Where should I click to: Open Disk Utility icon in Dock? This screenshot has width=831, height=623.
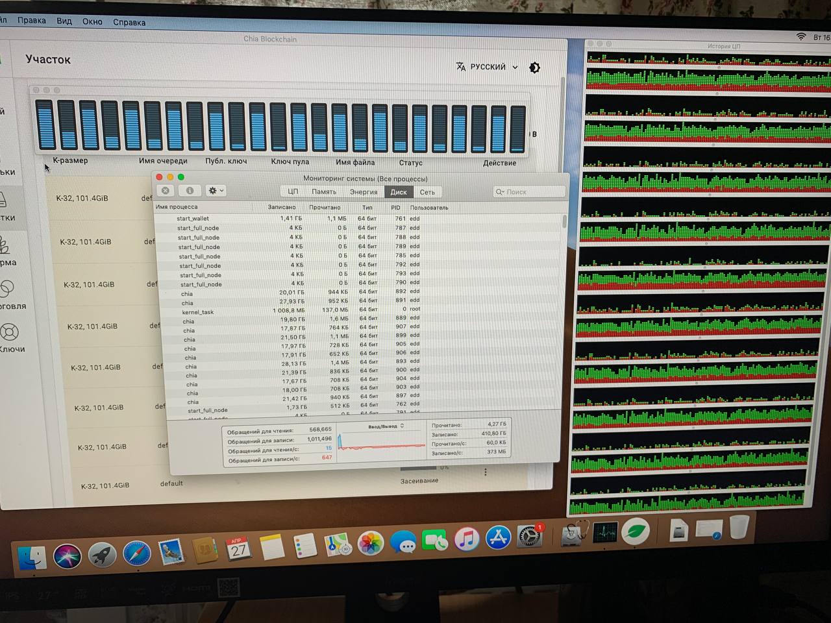[x=575, y=534]
